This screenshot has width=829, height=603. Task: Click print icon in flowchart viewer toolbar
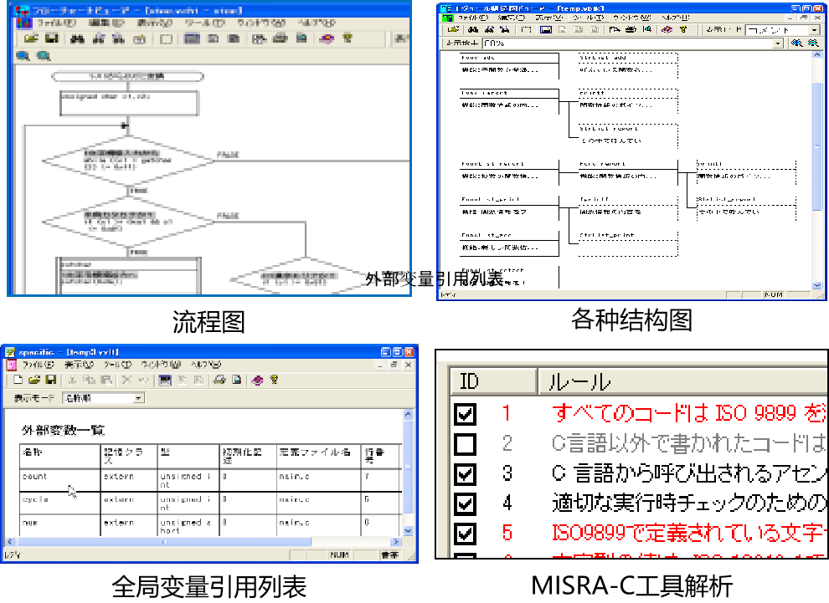click(280, 38)
